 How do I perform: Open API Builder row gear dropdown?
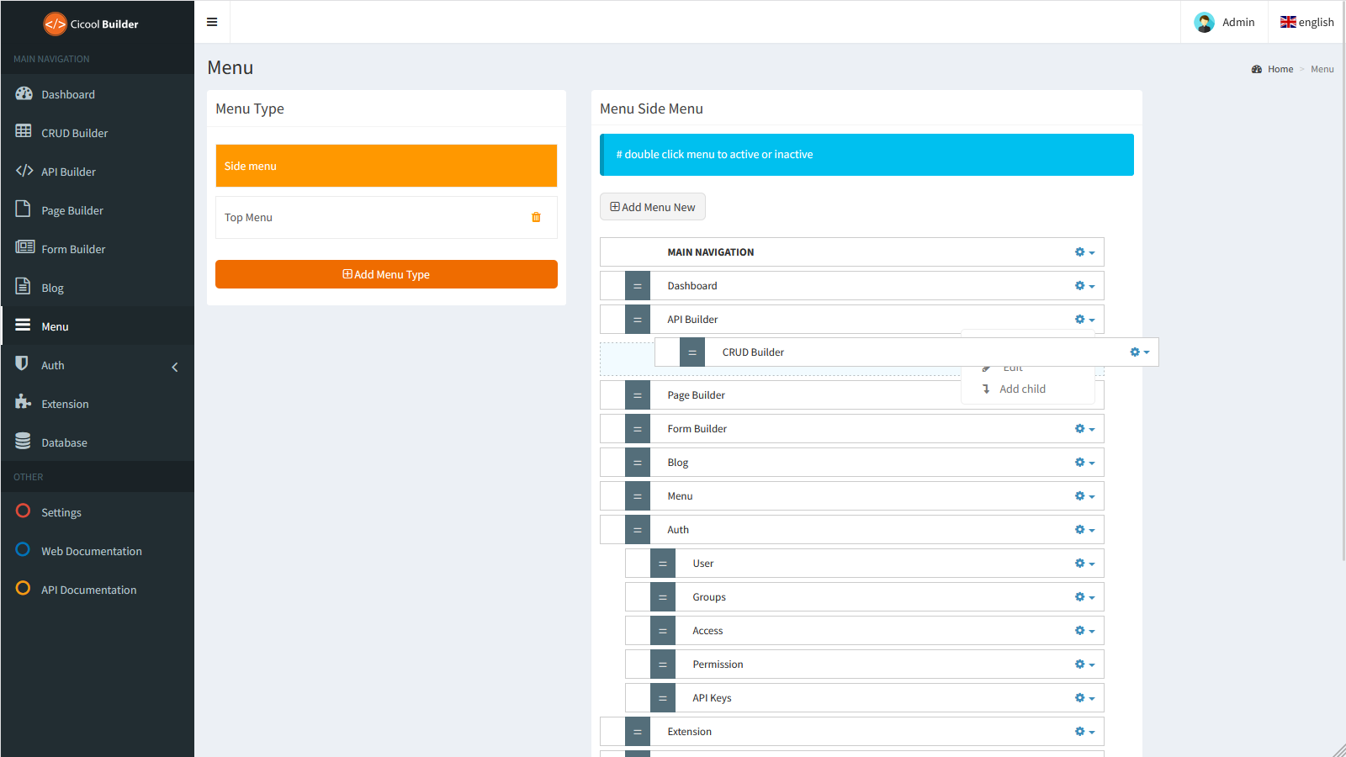coord(1084,320)
